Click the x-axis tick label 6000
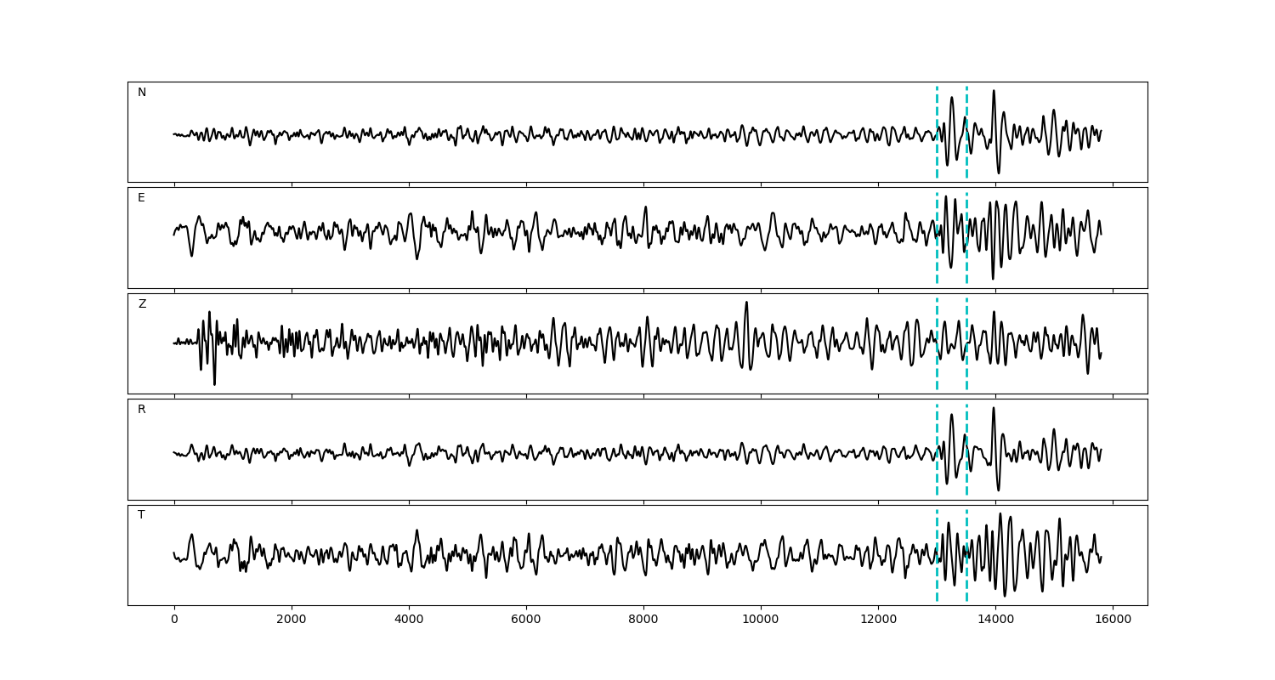The height and width of the screenshot is (680, 1275). tap(526, 620)
